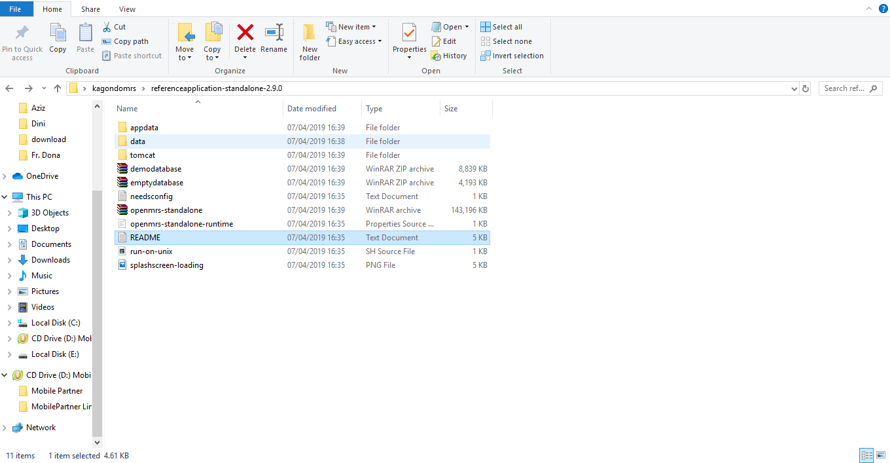The width and height of the screenshot is (890, 463).
Task: Expand the address bar history dropdown
Action: click(794, 88)
